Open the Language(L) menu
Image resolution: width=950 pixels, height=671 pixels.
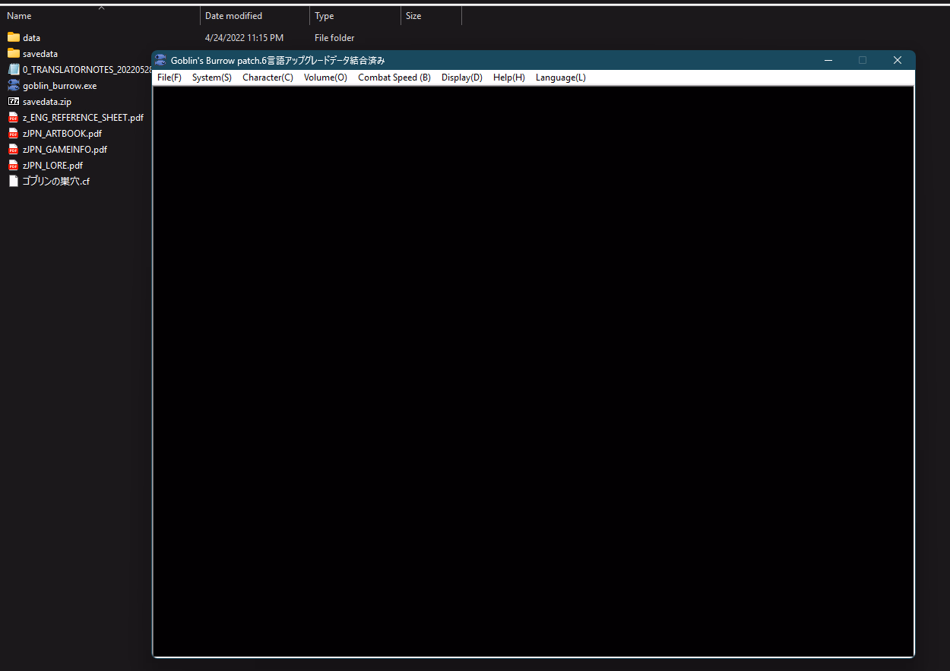[x=560, y=78]
